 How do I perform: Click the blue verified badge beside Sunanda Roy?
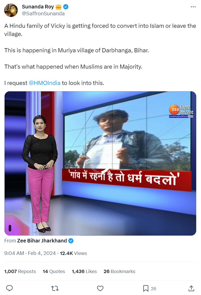click(66, 7)
